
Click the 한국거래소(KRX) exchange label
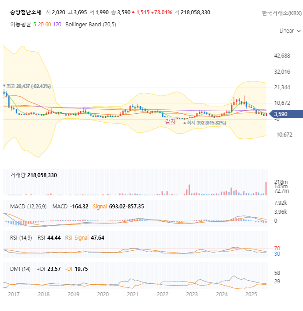[x=282, y=13]
